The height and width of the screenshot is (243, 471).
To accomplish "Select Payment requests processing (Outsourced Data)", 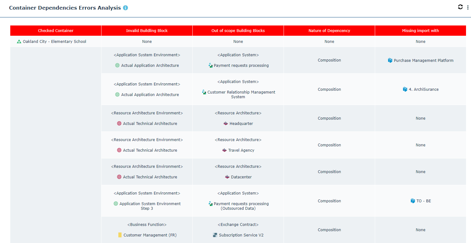I will [x=241, y=206].
